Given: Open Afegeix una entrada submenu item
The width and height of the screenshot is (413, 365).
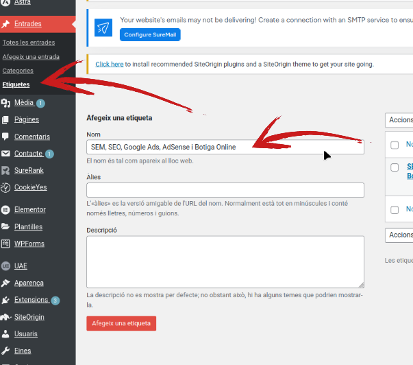Looking at the screenshot, I should coord(31,57).
